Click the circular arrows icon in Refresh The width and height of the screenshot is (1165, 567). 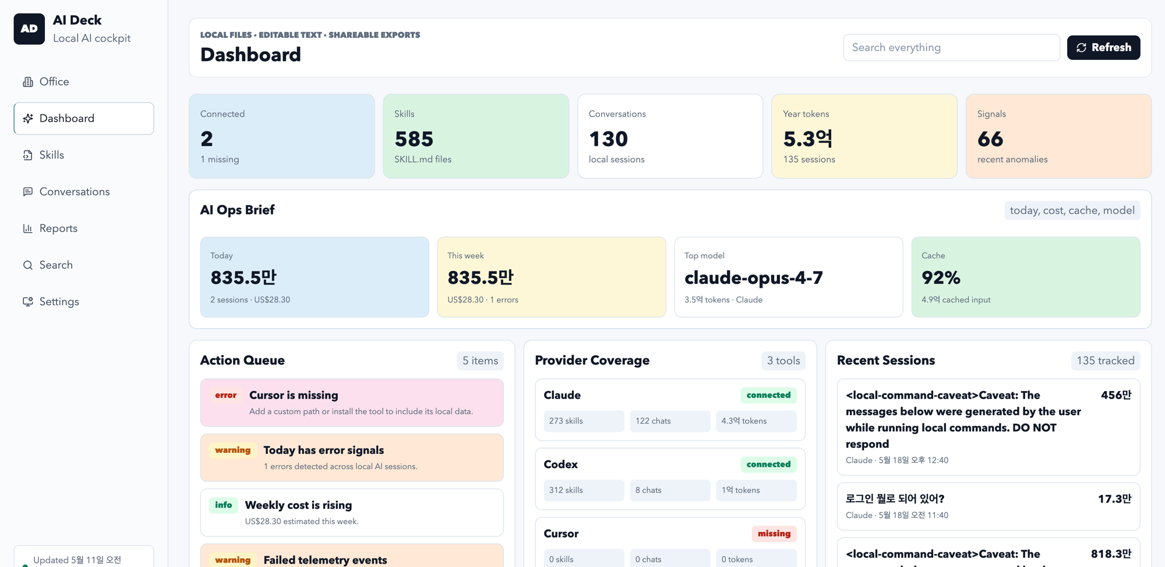(1082, 48)
